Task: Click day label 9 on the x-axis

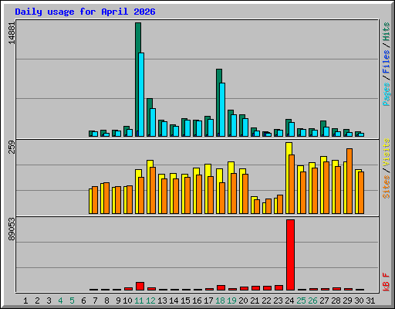Action: tap(118, 301)
